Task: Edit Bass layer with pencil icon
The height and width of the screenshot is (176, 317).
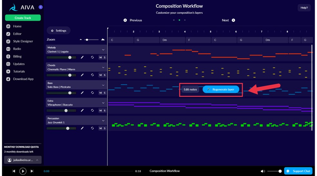Action: [x=82, y=93]
